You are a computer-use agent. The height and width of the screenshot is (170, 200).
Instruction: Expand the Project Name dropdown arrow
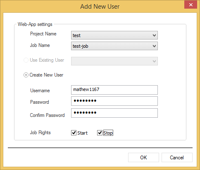154,35
